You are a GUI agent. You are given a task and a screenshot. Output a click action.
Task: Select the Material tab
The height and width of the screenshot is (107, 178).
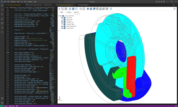click(x=76, y=12)
